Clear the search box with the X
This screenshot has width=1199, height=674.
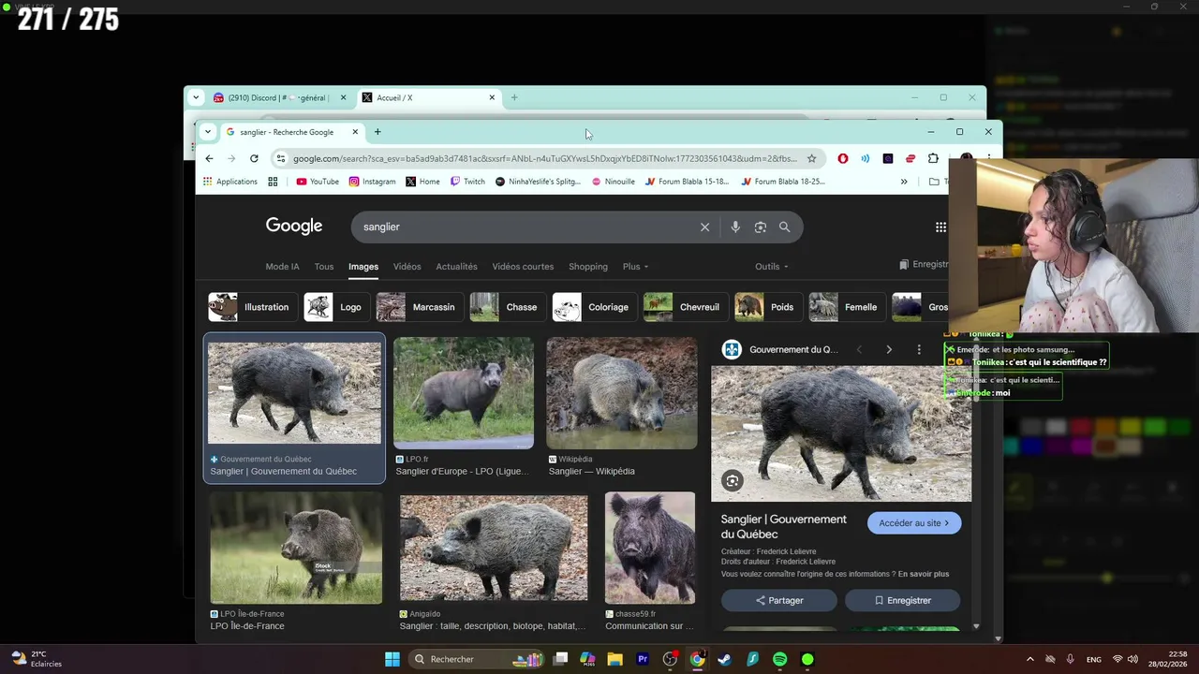705,227
